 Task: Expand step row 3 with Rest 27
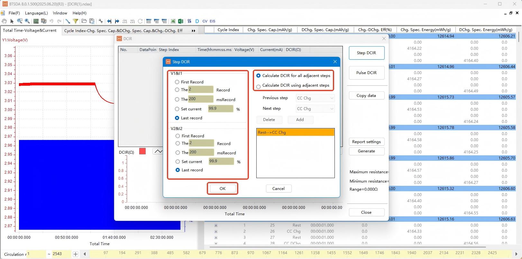click(x=216, y=237)
